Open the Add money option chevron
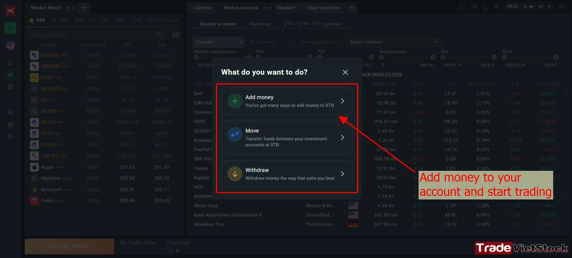The image size is (572, 258). (x=343, y=101)
